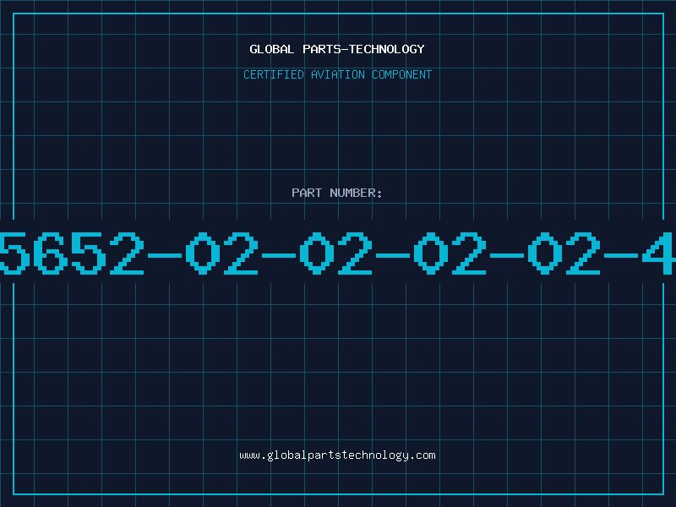This screenshot has height=507, width=676.
Task: Click the CERTIFIED AVIATION COMPONENT subtitle
Action: (337, 74)
